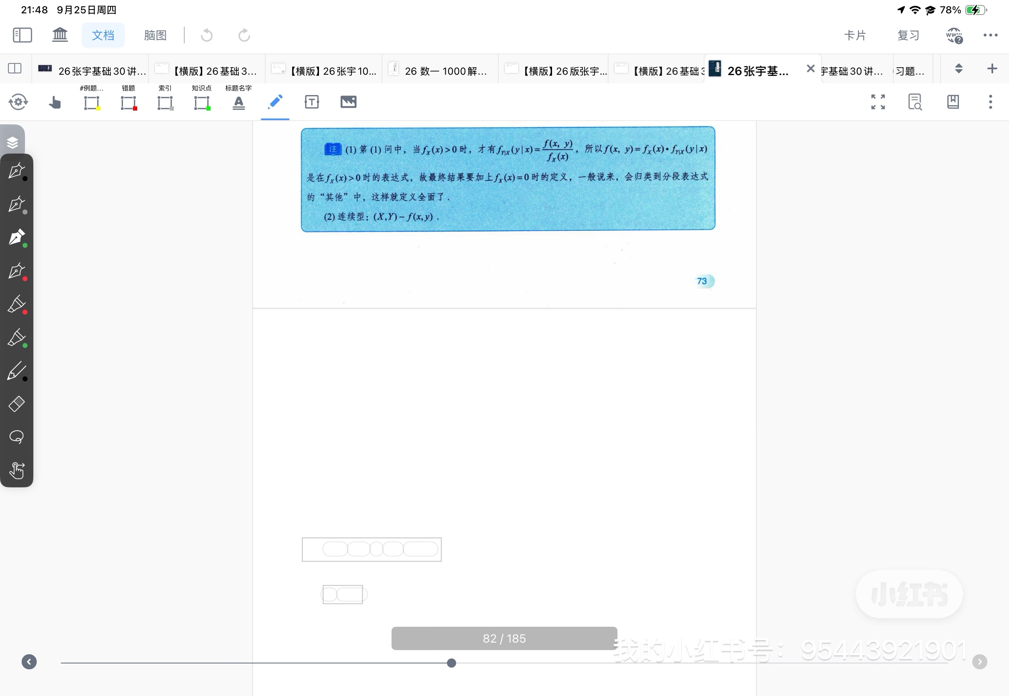
Task: Select the lasso selection tool
Action: 17,437
